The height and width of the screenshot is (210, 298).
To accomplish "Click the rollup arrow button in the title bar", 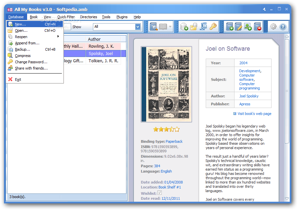I will pyautogui.click(x=264, y=9).
